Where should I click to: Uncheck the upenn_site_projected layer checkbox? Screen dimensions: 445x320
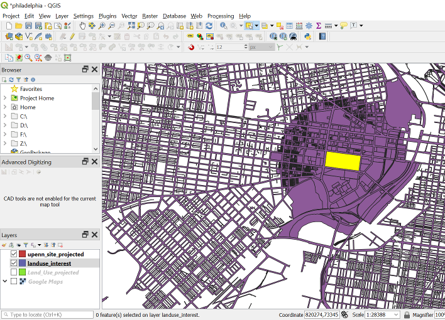coord(14,254)
